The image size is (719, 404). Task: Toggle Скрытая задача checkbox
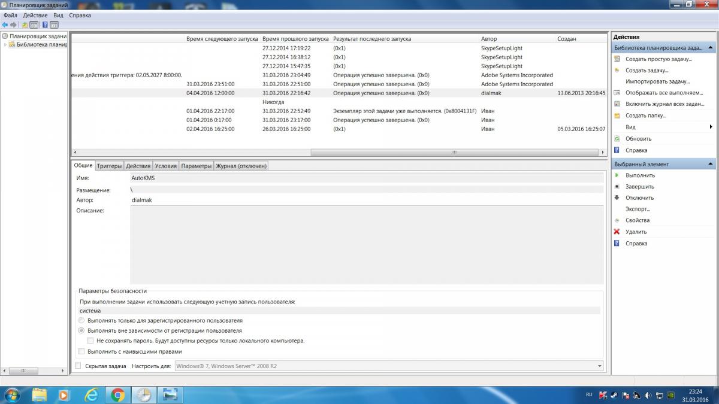pyautogui.click(x=78, y=366)
